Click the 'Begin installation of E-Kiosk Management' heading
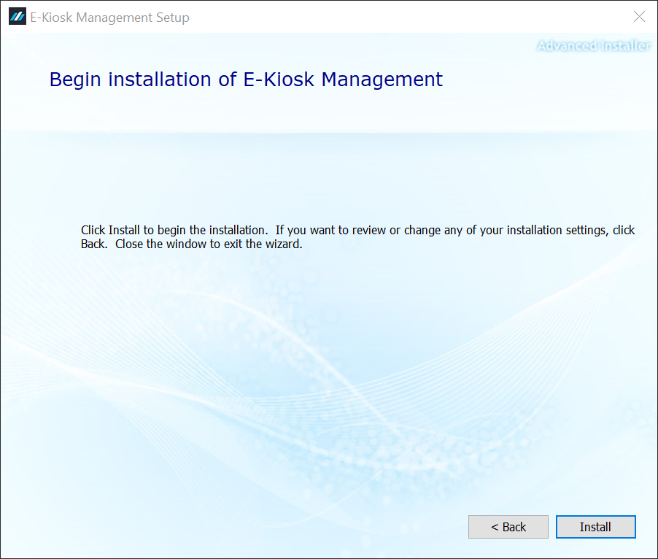Image resolution: width=658 pixels, height=559 pixels. (x=246, y=80)
